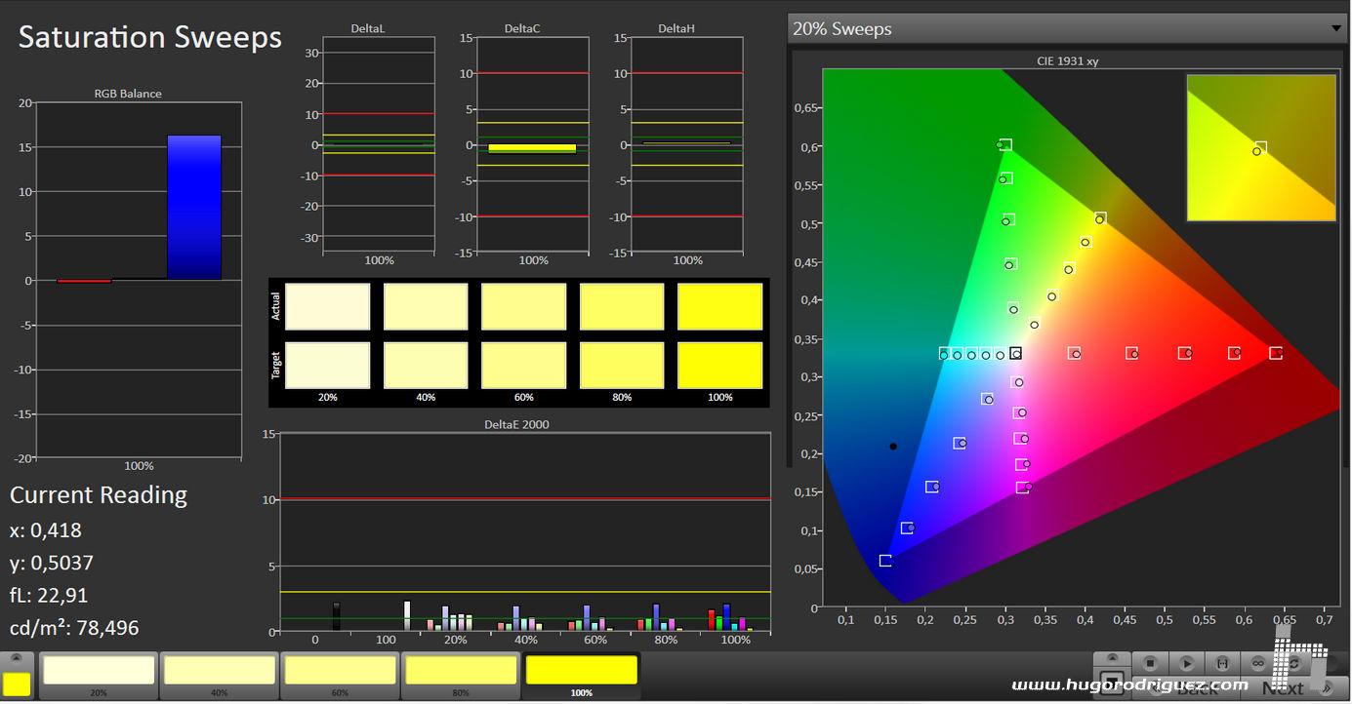Click the small yellow color swatch at bottom-left

(17, 684)
